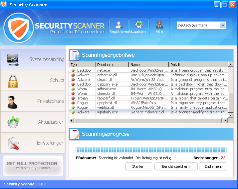The width and height of the screenshot is (238, 189).
Task: Click yellow status dot for wpabaln.exe
Action: click(x=73, y=112)
